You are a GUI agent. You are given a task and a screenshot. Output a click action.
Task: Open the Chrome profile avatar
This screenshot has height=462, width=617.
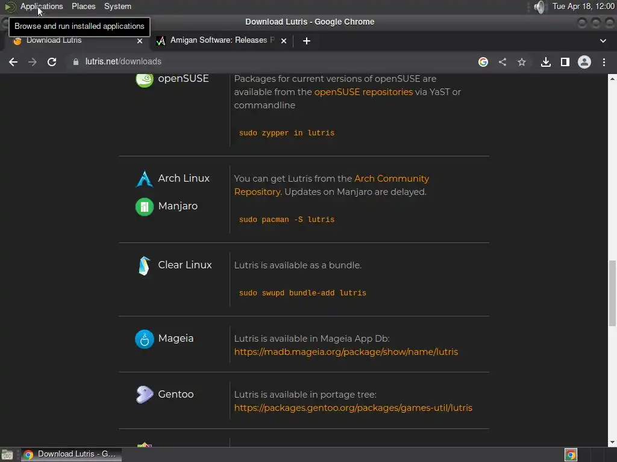coord(584,62)
